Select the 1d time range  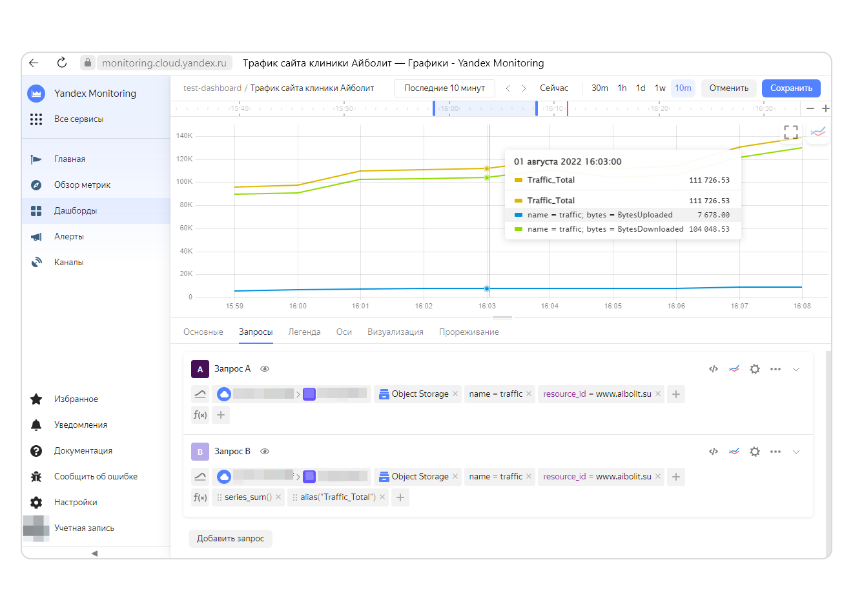tap(641, 88)
